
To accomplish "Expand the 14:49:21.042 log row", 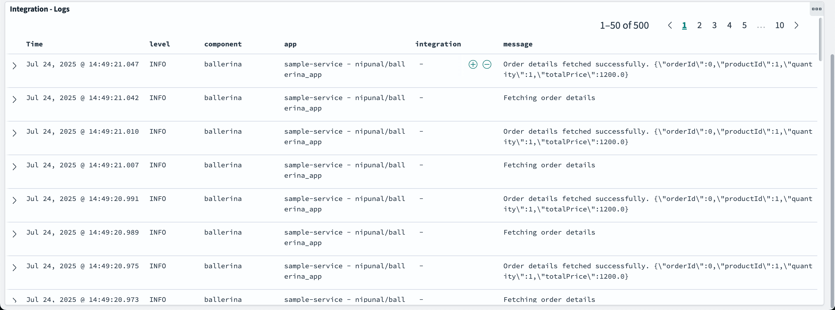I will tap(14, 99).
